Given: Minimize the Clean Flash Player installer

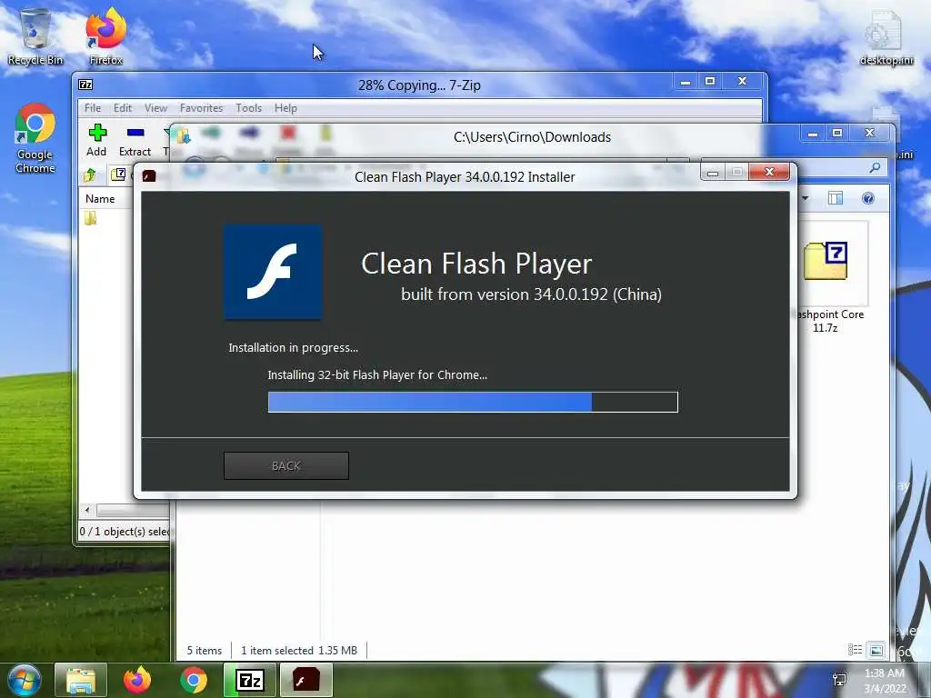Looking at the screenshot, I should [713, 172].
